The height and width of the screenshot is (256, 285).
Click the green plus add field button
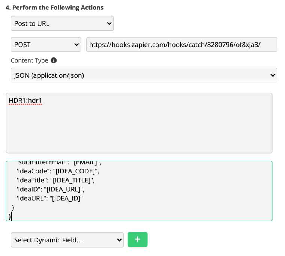click(137, 239)
